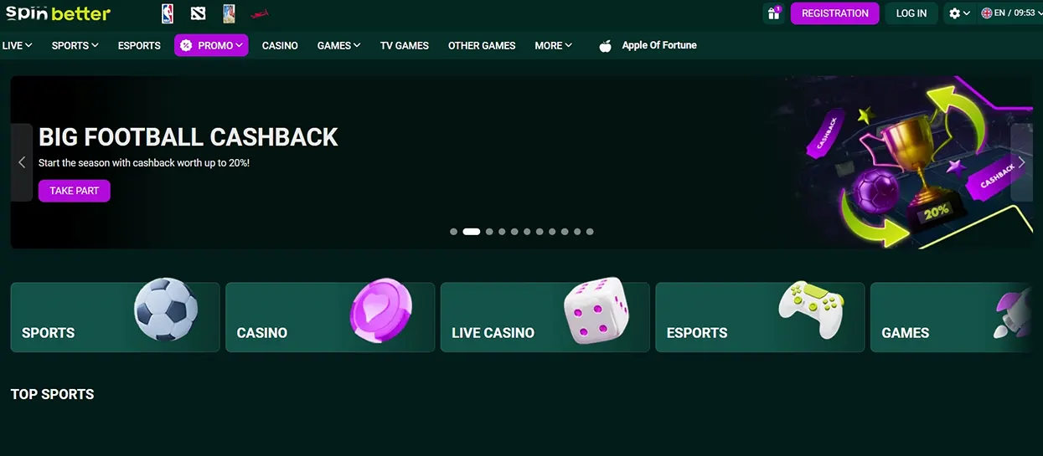Select the first banner carousel dot
This screenshot has width=1043, height=456.
coord(453,232)
